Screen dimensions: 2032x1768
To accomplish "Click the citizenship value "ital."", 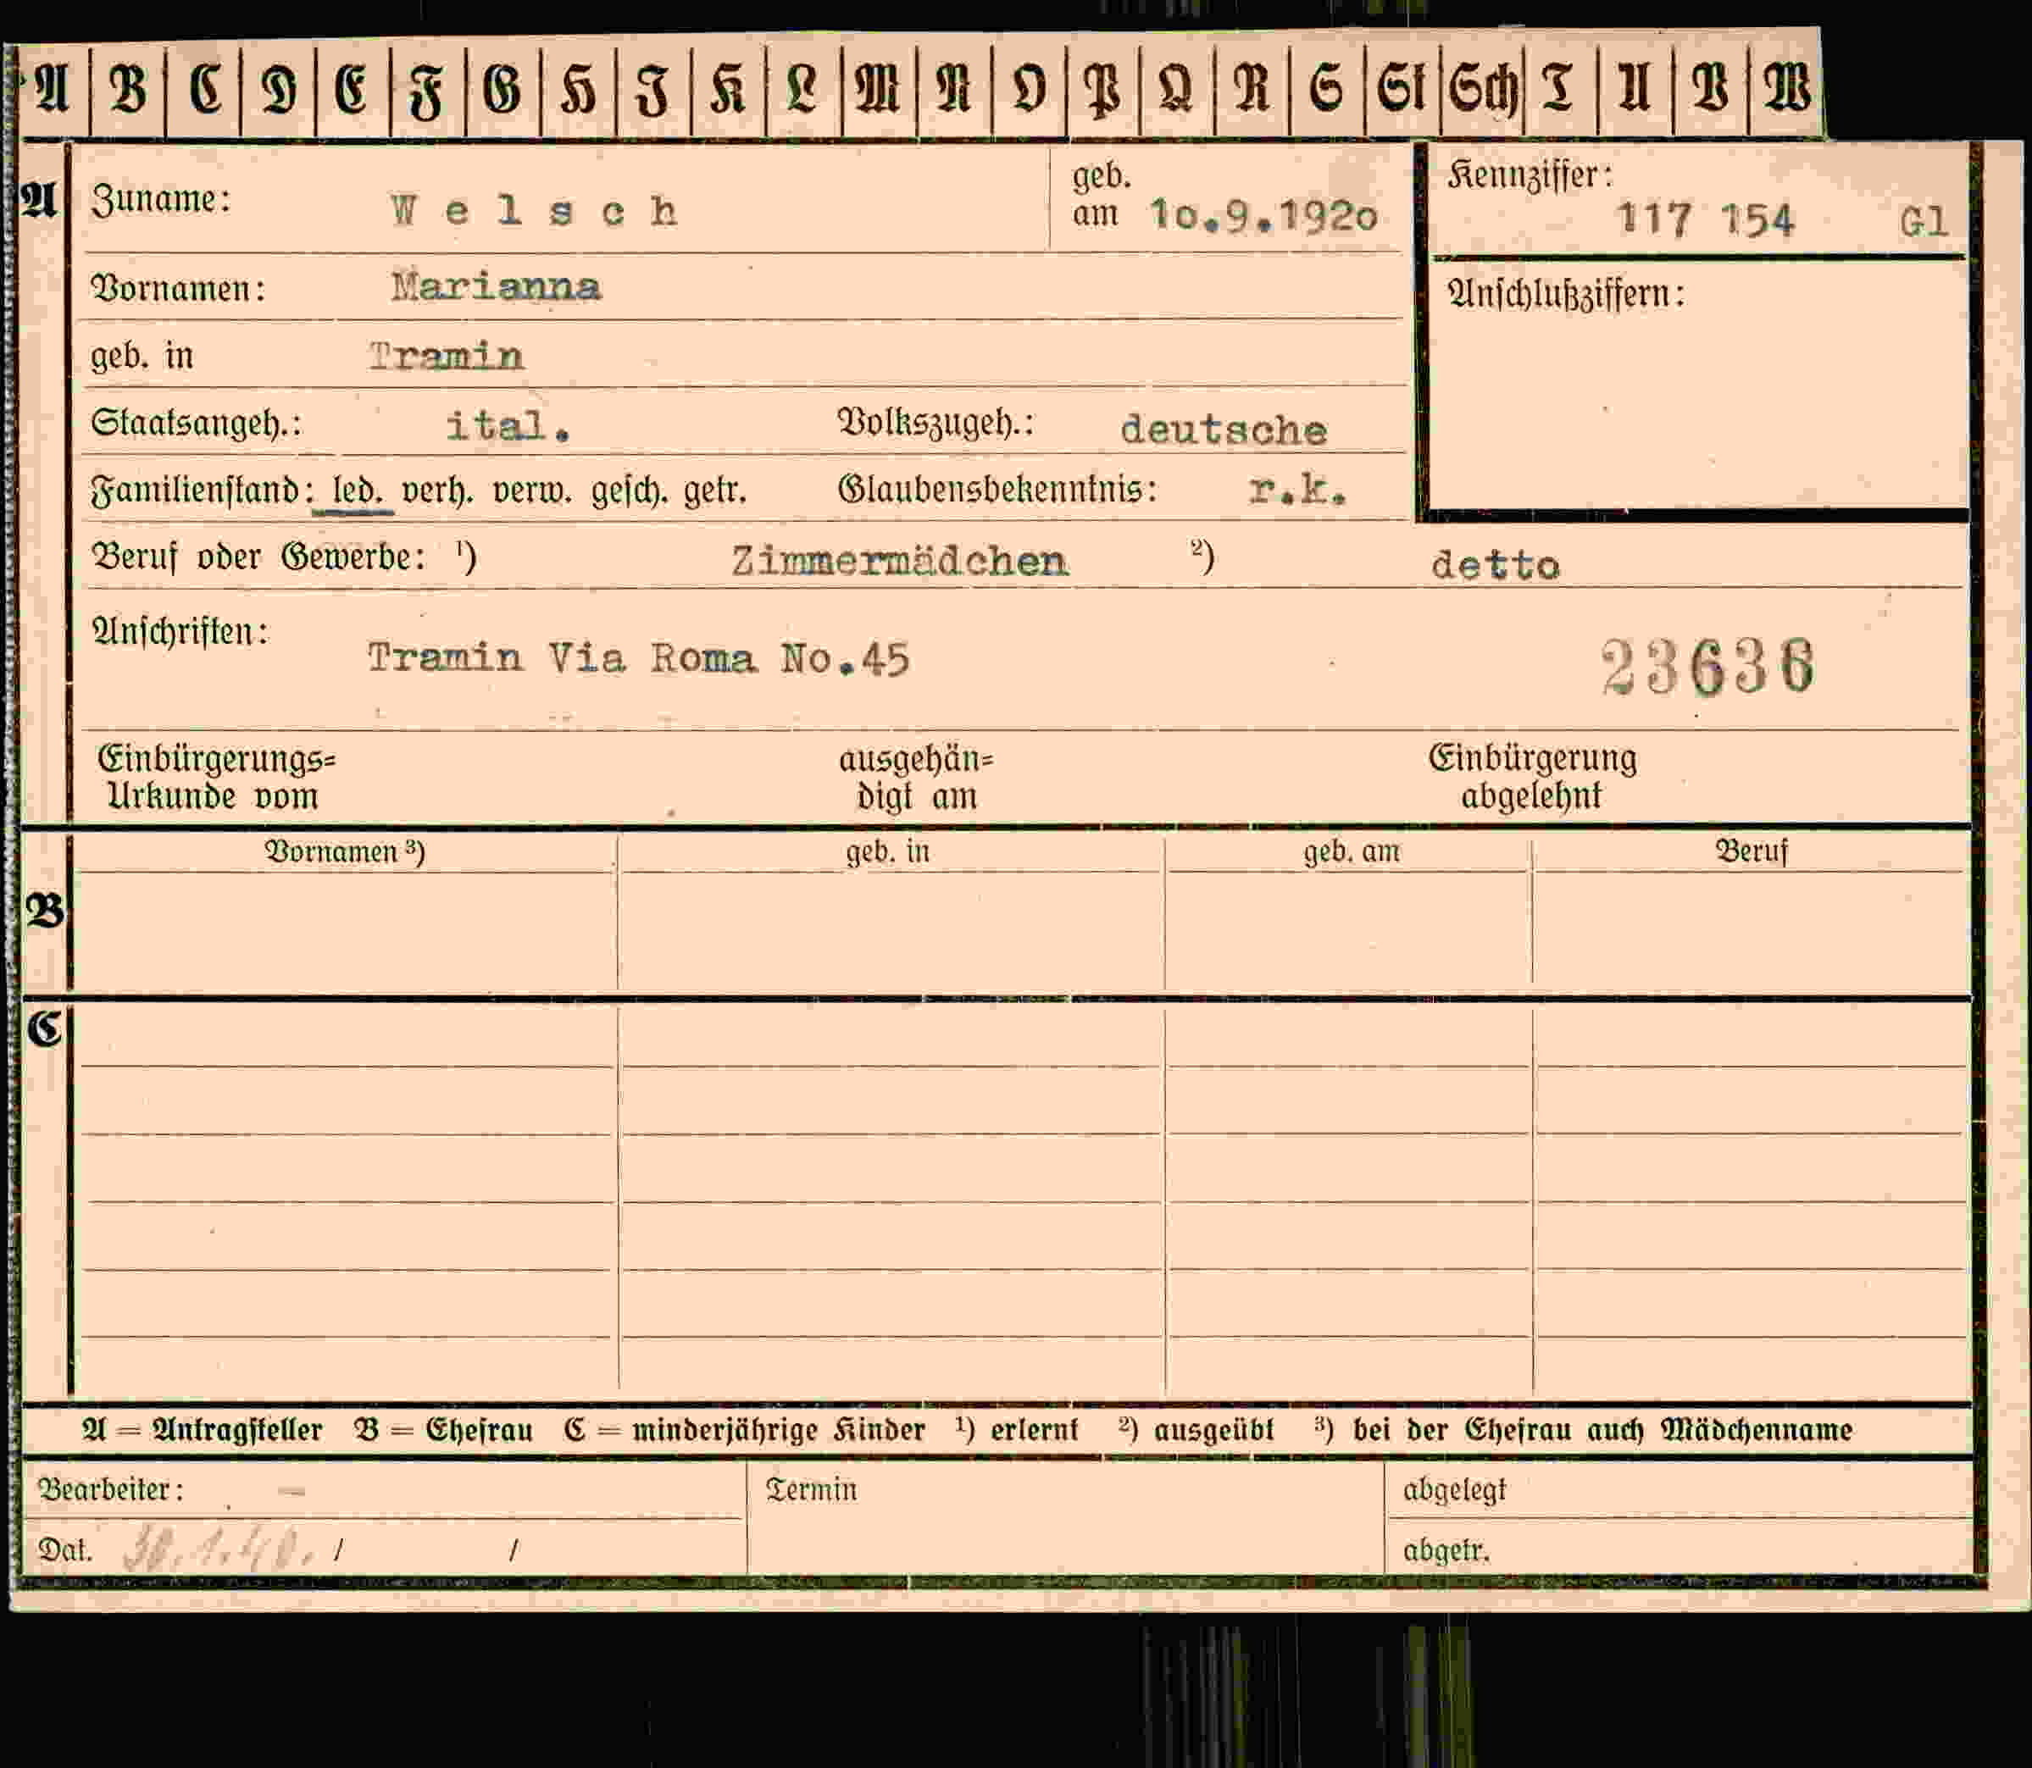I will 508,426.
